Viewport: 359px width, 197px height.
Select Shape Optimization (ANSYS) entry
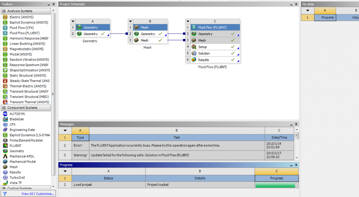(30, 70)
